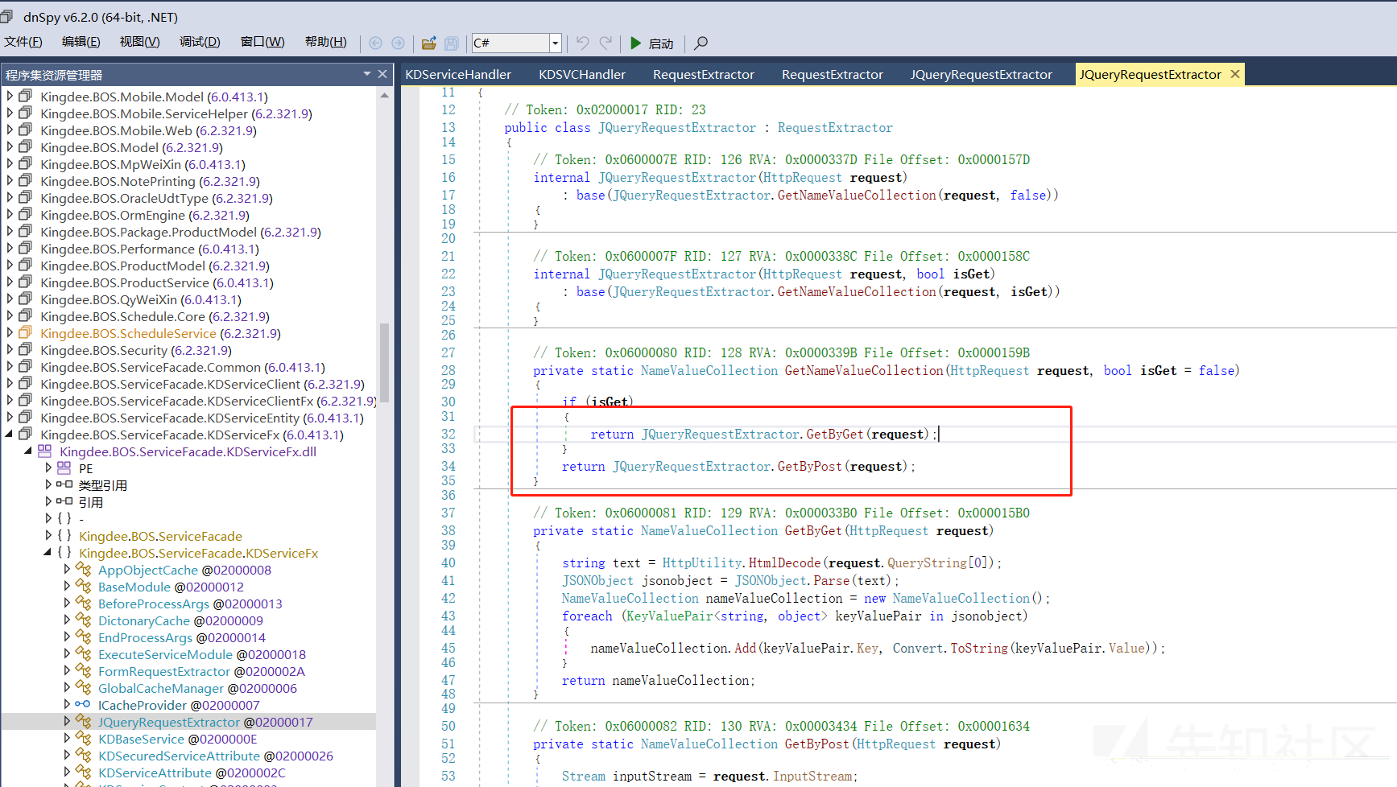Expand Kingdee.BOS.Mobile.Model assembly node

click(10, 97)
